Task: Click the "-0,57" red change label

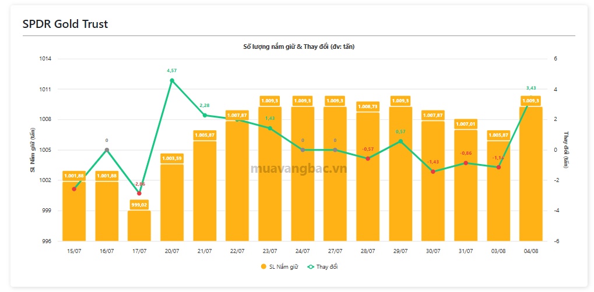Action: pos(368,149)
